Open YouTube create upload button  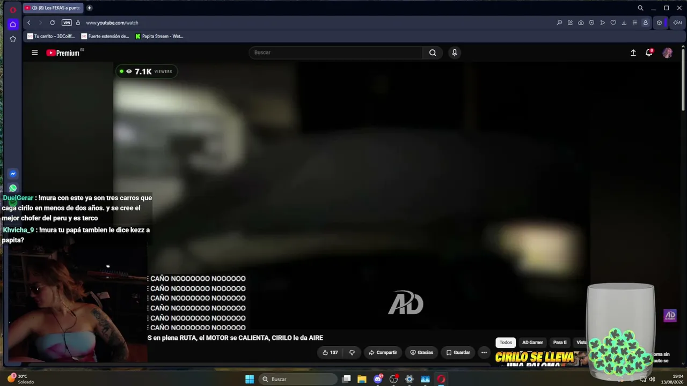point(633,53)
